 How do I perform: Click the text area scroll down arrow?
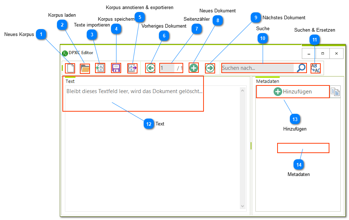(x=243, y=206)
